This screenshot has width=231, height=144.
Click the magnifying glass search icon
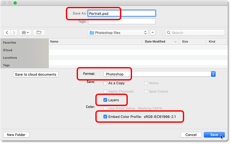click(169, 33)
